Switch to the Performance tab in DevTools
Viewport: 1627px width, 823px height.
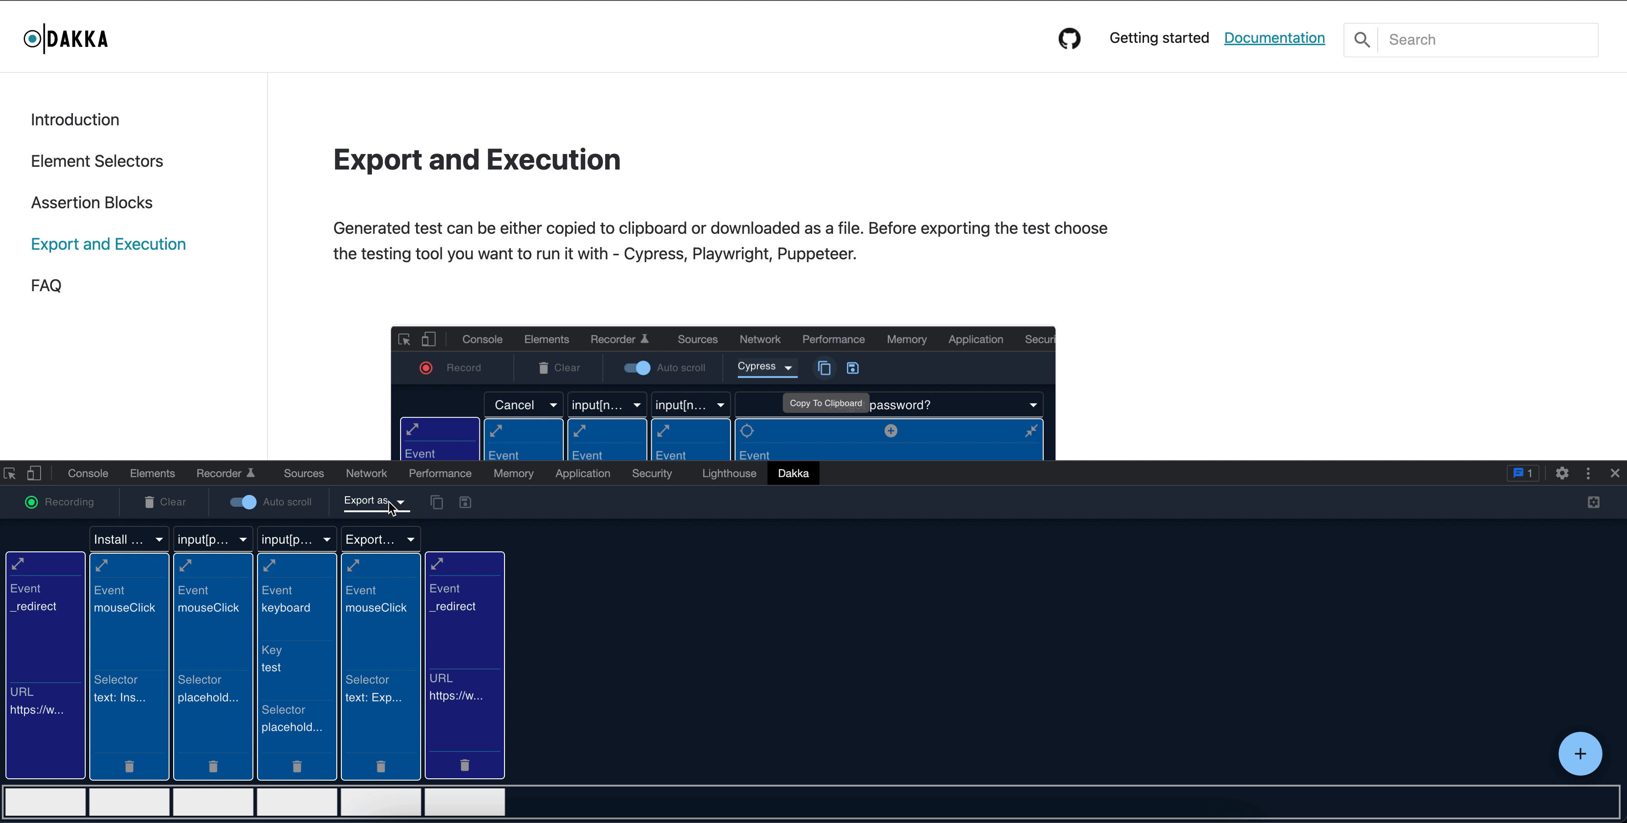[440, 473]
